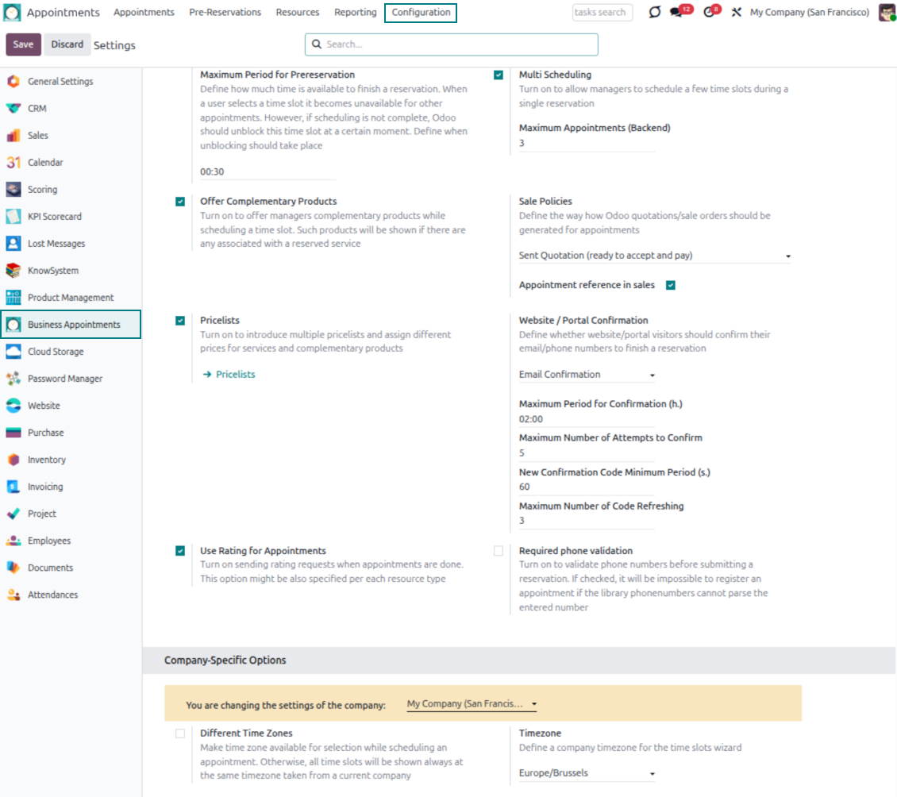897x797 pixels.
Task: Click the Save button
Action: coord(23,44)
